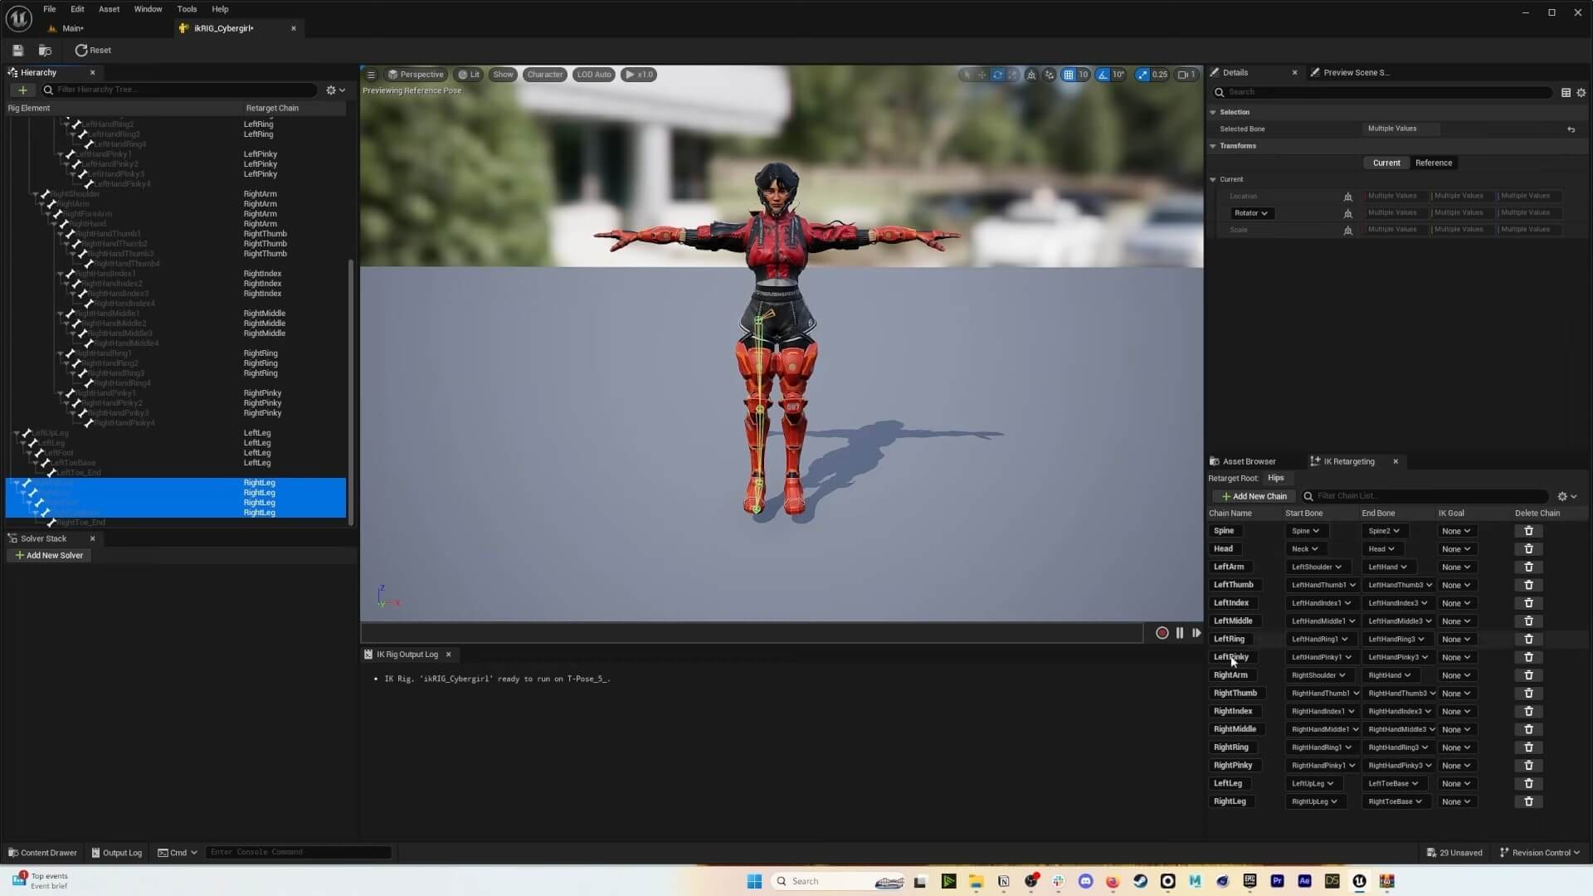Toggle rotation angle snapping
Viewport: 1593px width, 896px height.
coord(1100,74)
